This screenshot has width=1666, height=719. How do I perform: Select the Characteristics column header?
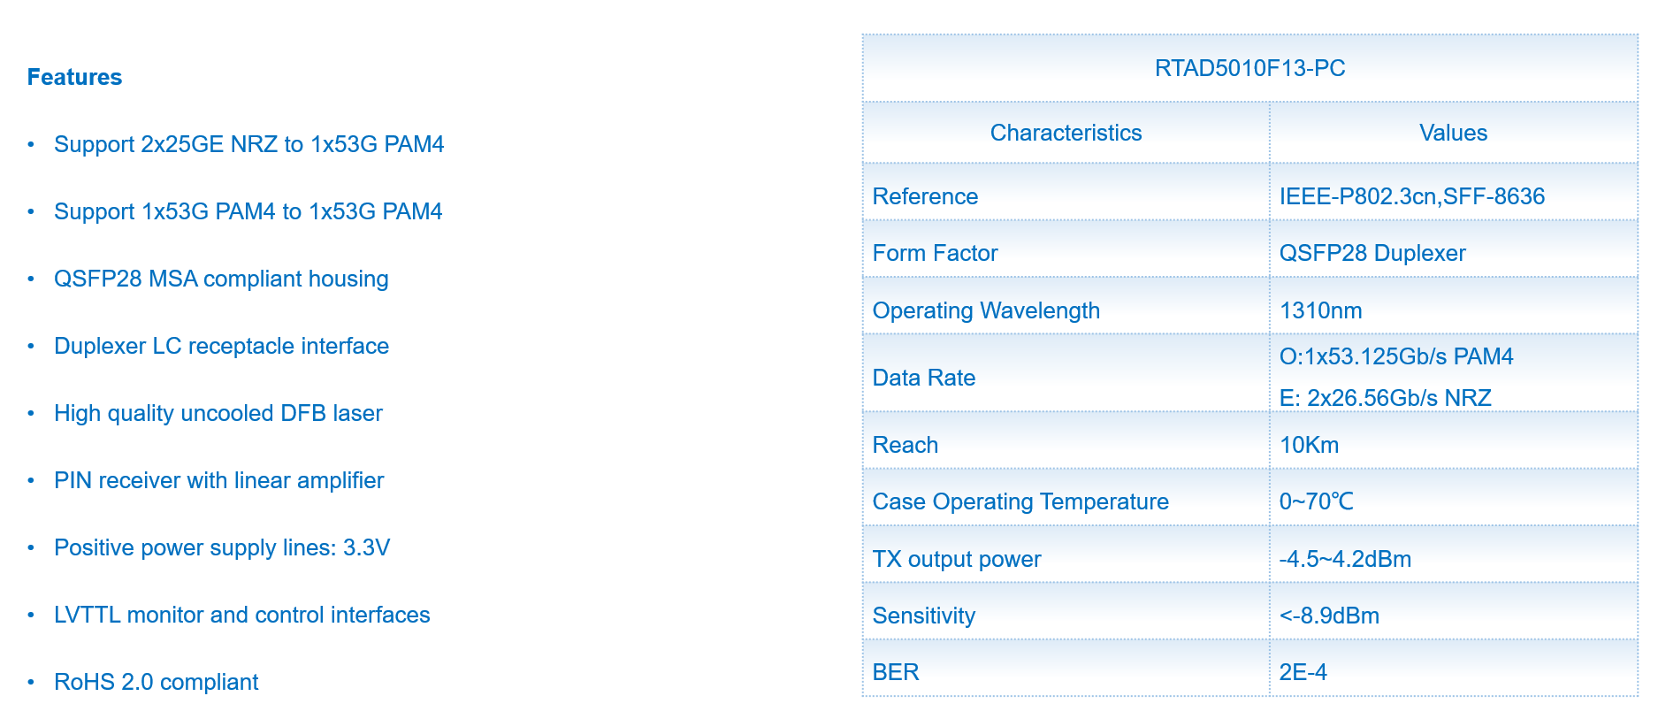pos(1066,133)
